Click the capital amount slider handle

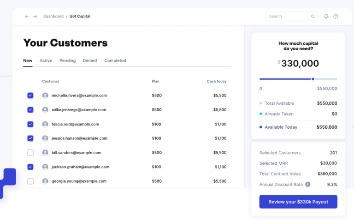[313, 79]
